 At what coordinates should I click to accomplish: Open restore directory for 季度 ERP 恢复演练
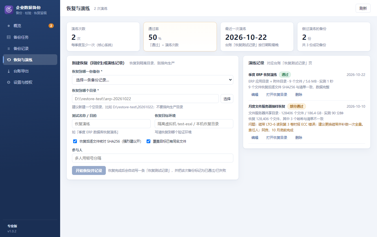(277, 95)
